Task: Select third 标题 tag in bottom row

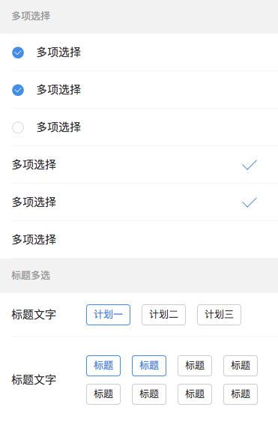Action: coord(195,394)
